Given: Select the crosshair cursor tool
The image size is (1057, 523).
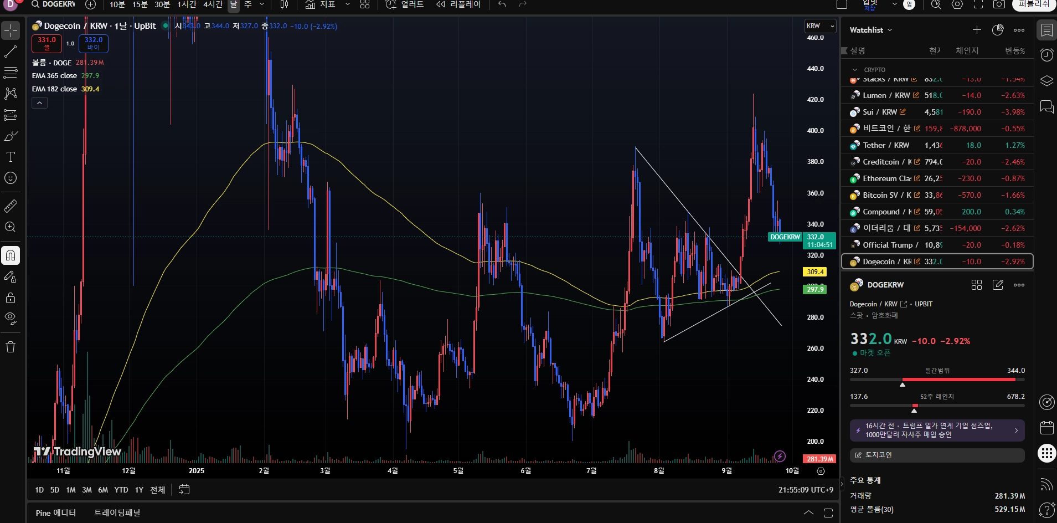Looking at the screenshot, I should point(11,30).
